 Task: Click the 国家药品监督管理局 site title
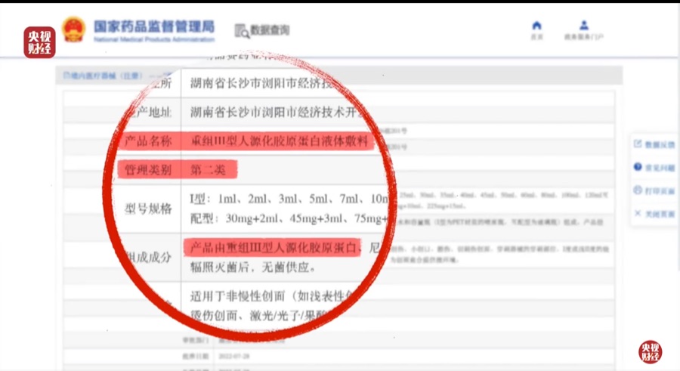click(153, 26)
